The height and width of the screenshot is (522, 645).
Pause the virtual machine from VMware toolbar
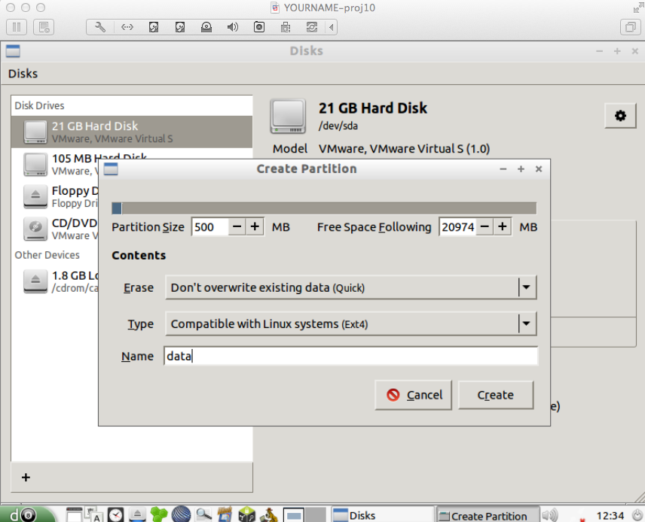click(17, 27)
